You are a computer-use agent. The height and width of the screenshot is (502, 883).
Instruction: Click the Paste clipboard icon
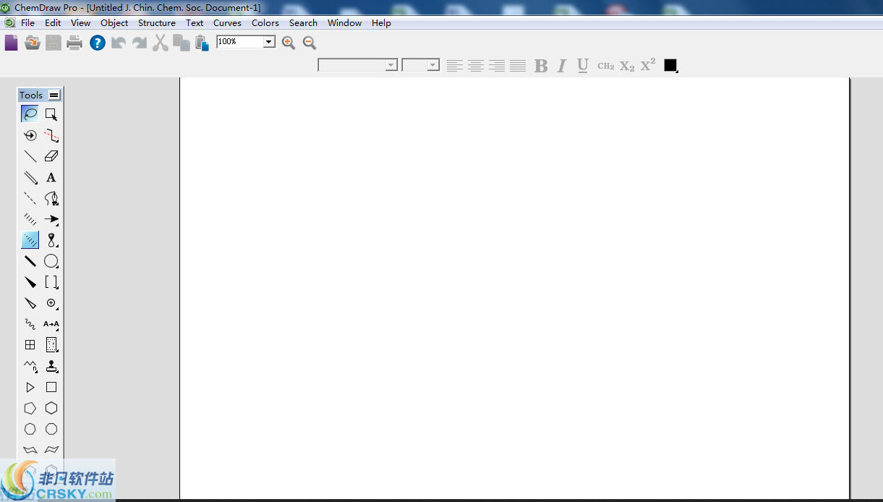pyautogui.click(x=202, y=43)
